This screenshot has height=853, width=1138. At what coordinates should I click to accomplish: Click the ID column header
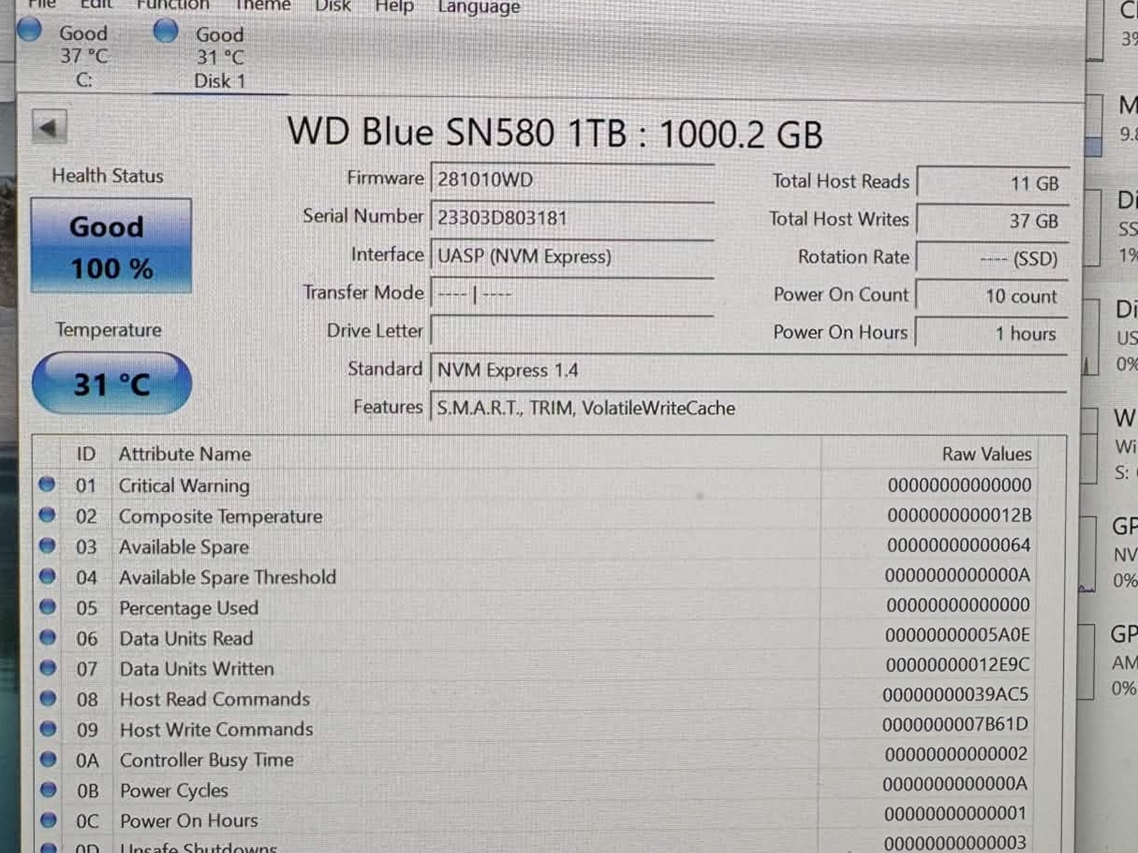tap(86, 454)
